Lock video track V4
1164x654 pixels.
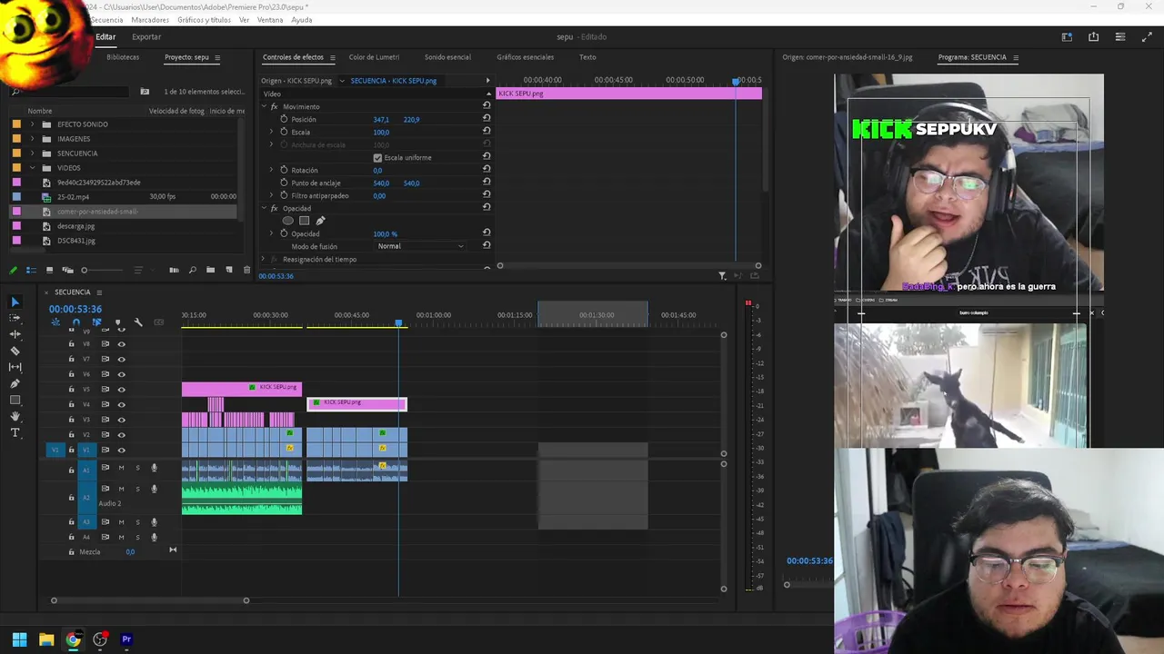[x=72, y=404]
